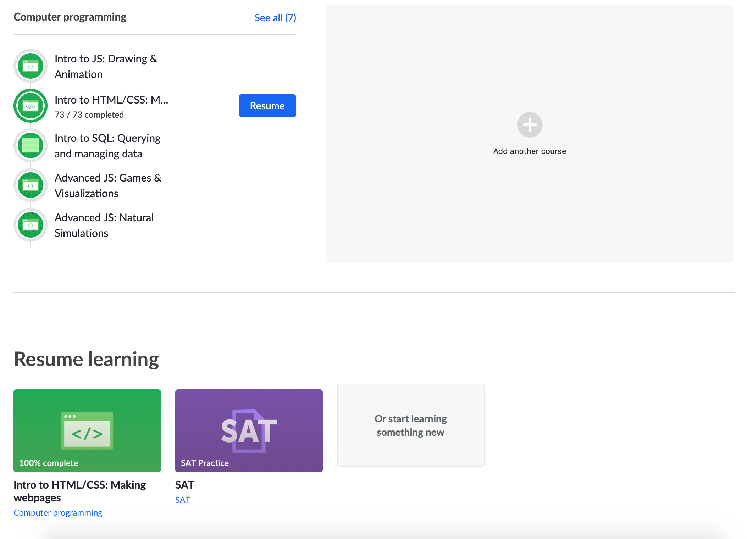747x539 pixels.
Task: Open Intro to SQL: Querying and managing data
Action: pyautogui.click(x=107, y=146)
